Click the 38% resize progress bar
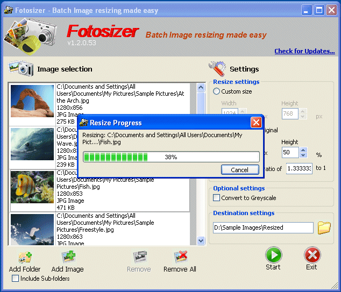This screenshot has width=341, height=292. 172,157
